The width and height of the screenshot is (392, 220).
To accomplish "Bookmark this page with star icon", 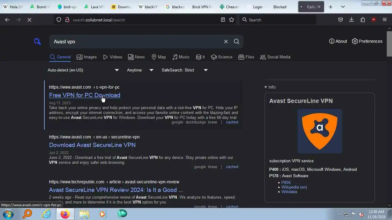I will coord(232,20).
